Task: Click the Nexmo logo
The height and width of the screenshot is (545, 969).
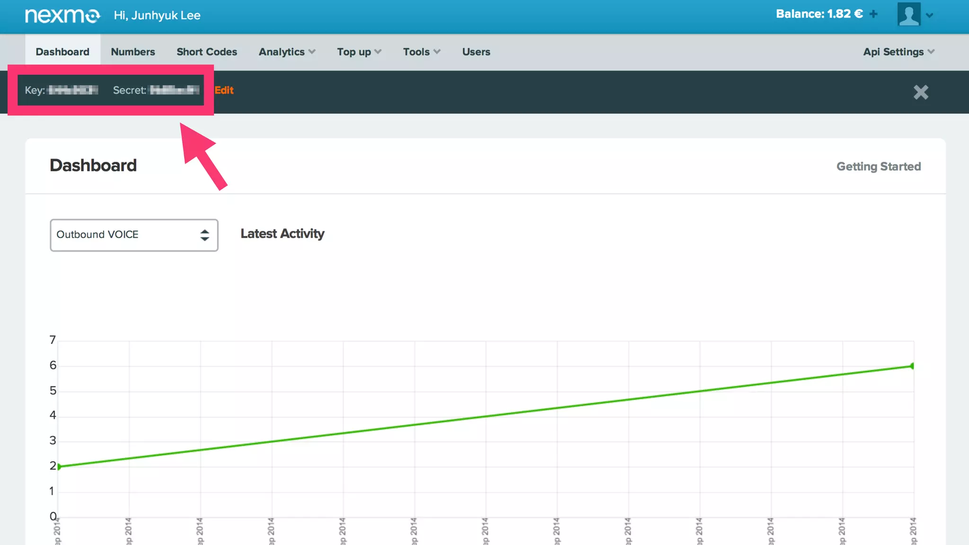Action: (x=62, y=16)
